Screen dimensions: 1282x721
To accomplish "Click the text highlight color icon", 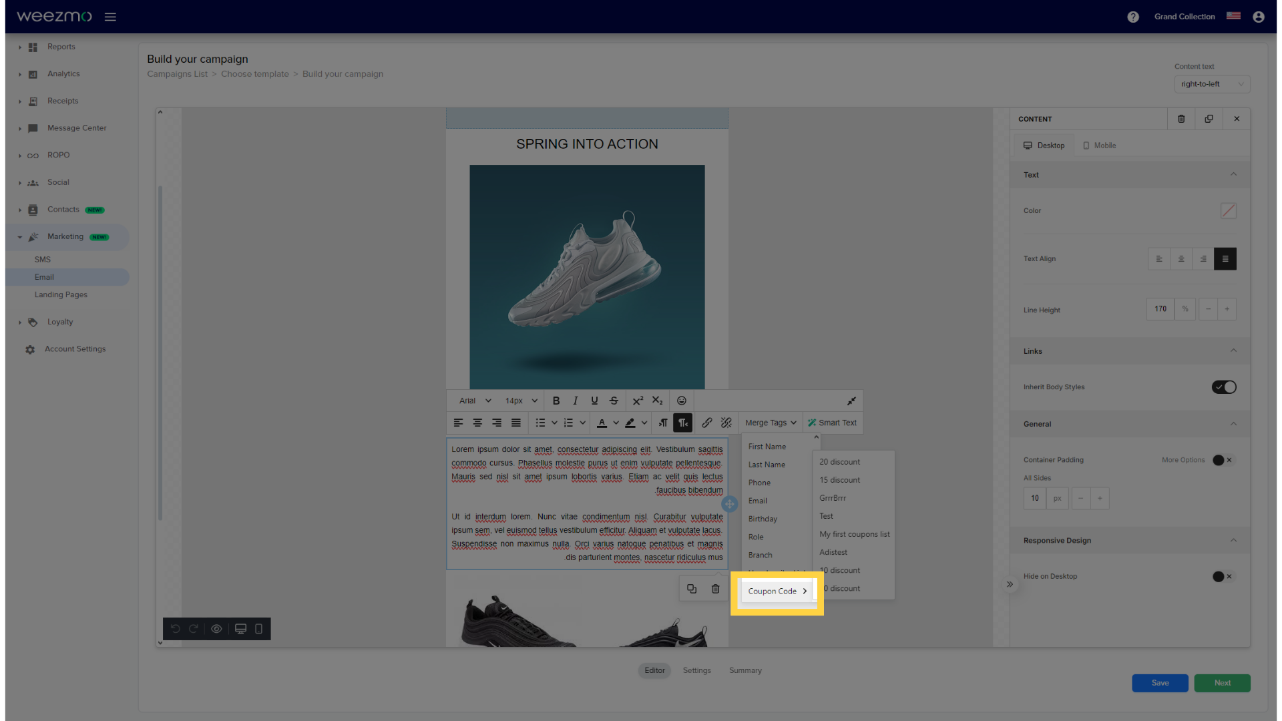I will 629,423.
